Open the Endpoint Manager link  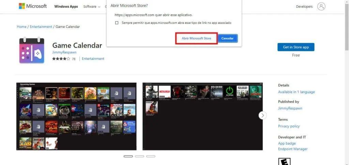293,149
